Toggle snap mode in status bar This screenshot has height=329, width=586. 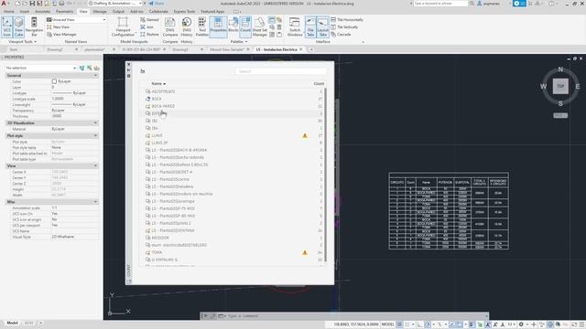tap(407, 324)
